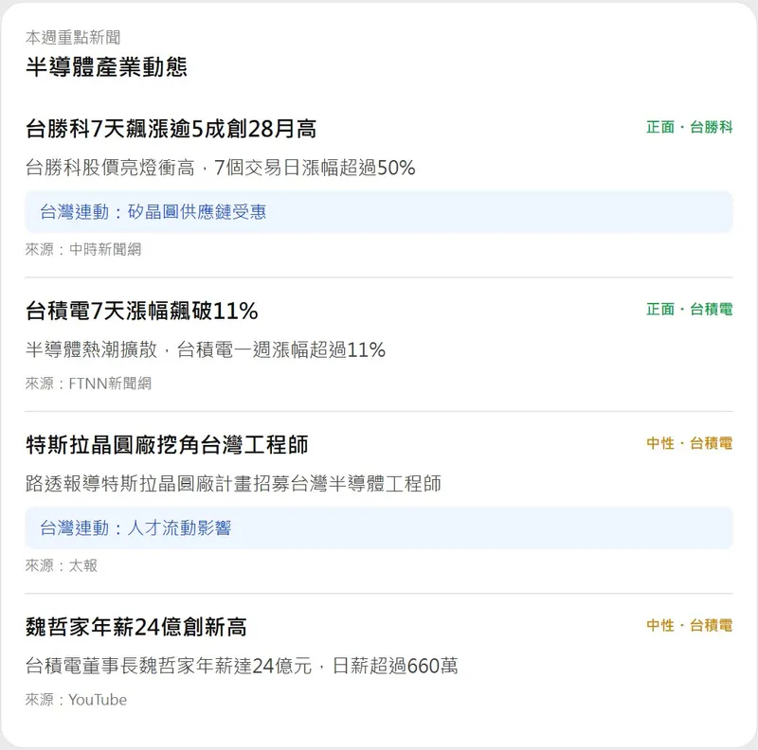
Task: Click the 本週重點新聞 header label
Action: click(x=73, y=38)
